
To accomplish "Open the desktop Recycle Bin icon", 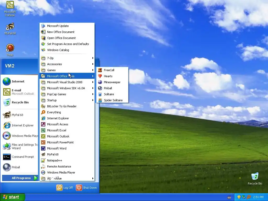I will click(255, 178).
